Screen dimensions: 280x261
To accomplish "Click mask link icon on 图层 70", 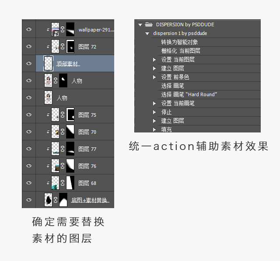I will pos(63,132).
